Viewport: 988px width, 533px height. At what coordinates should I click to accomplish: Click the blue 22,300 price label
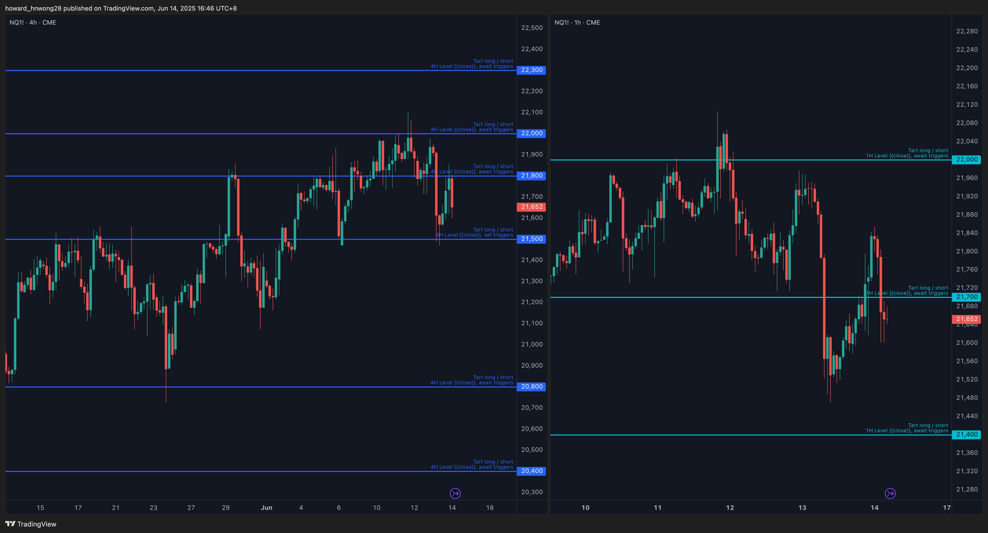(531, 70)
